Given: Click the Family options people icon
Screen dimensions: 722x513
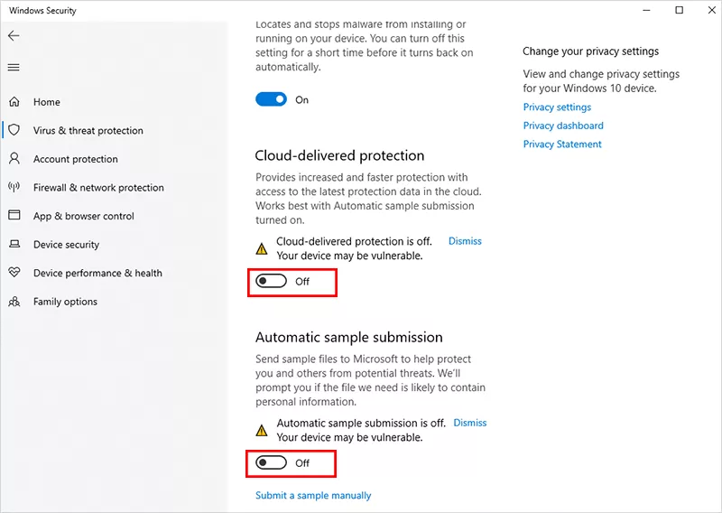Looking at the screenshot, I should click(14, 302).
